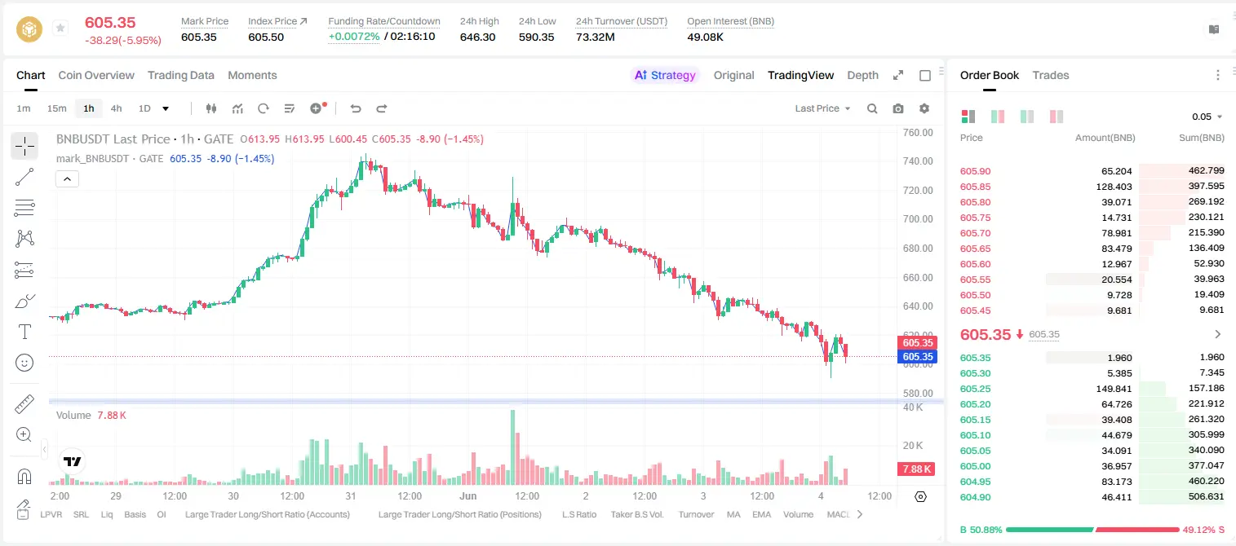This screenshot has width=1236, height=546.
Task: Open the 0.05 depth precision dropdown
Action: pos(1207,117)
